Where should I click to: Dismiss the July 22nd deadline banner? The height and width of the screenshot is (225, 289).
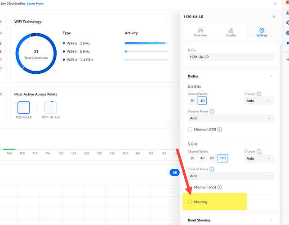coord(275,4)
